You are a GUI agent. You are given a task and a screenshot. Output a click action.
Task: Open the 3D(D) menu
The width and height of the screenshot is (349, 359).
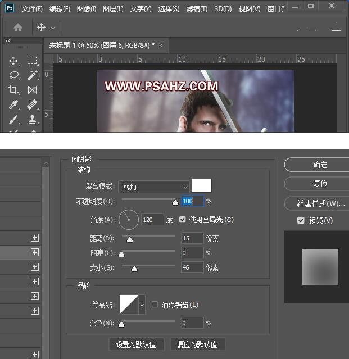click(x=223, y=9)
